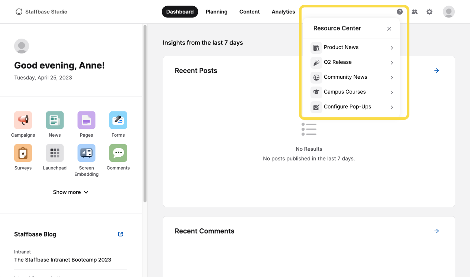Image resolution: width=470 pixels, height=277 pixels.
Task: Open the users icon in header
Action: pyautogui.click(x=415, y=12)
